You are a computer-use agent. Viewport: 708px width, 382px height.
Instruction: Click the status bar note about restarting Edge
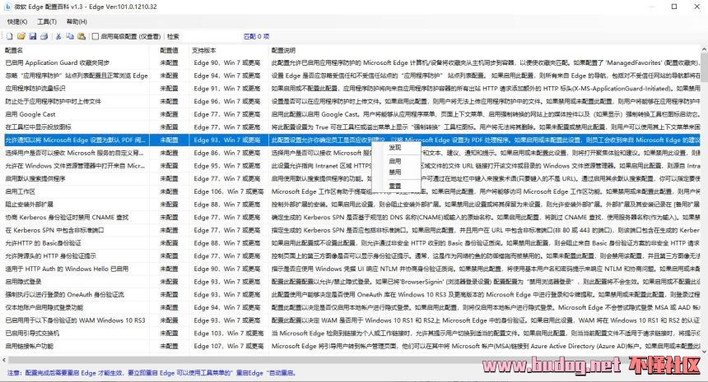151,373
